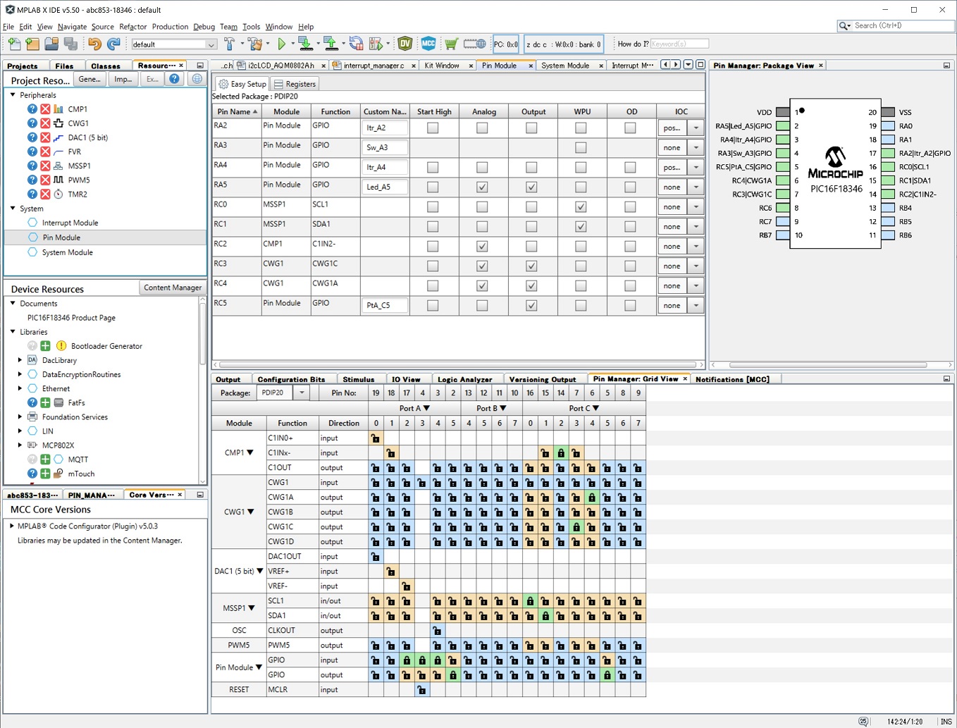Open the Package PDIP20 dropdown in Grid View
Image resolution: width=957 pixels, height=728 pixels.
point(302,393)
